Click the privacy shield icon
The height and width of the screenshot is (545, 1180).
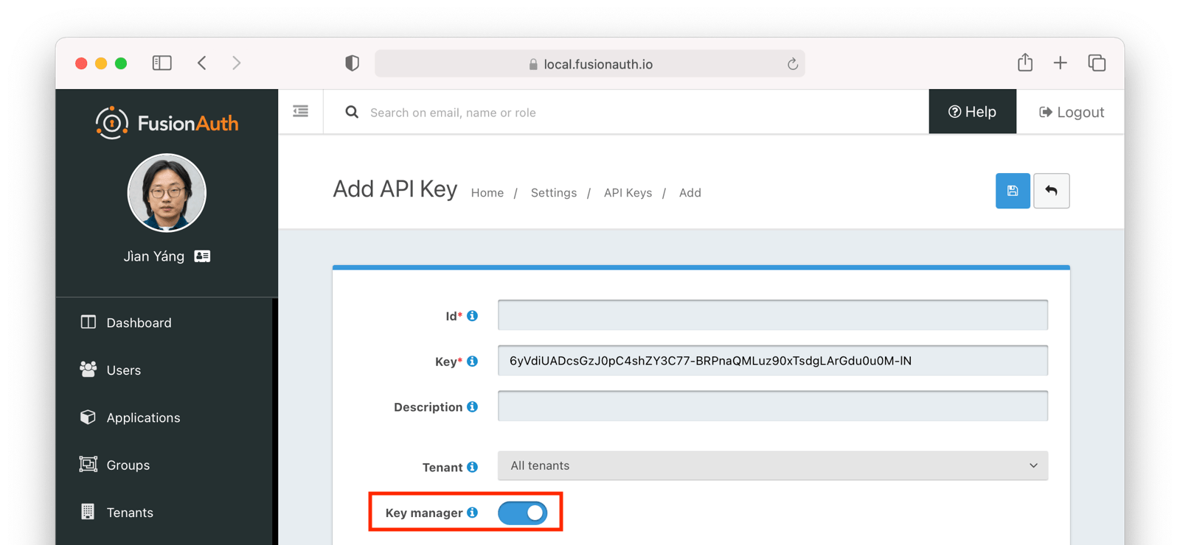(x=353, y=63)
